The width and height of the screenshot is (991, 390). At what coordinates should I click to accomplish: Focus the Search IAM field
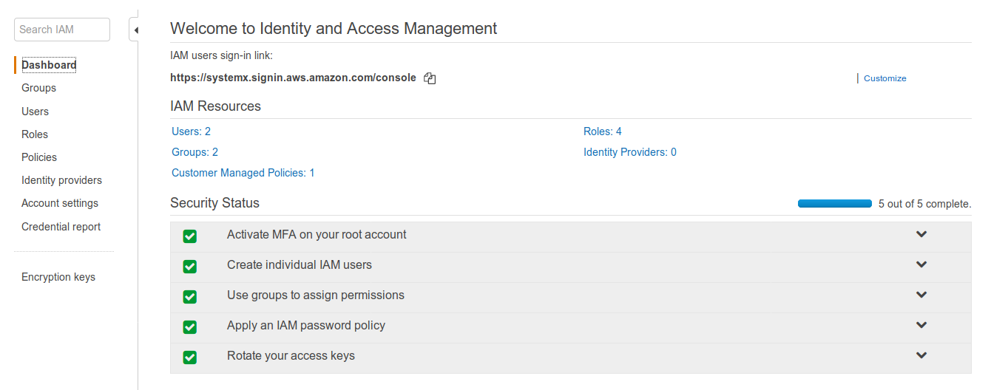[x=62, y=30]
